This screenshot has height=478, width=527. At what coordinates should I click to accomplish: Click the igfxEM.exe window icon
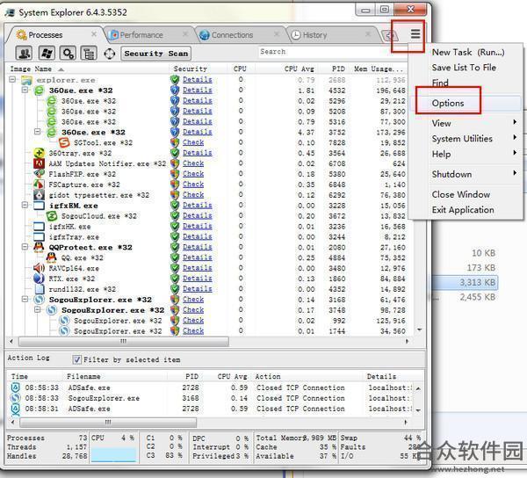40,206
